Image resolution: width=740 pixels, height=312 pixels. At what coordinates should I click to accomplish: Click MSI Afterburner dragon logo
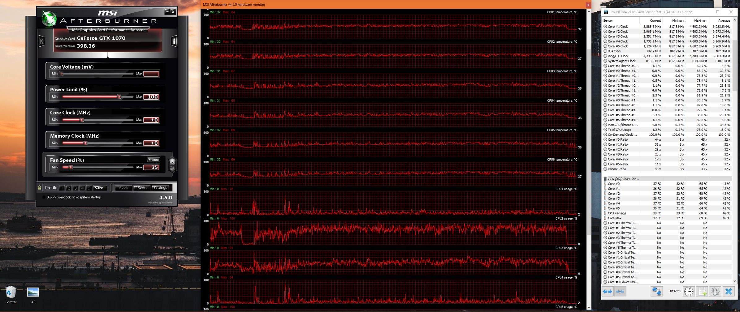(49, 19)
